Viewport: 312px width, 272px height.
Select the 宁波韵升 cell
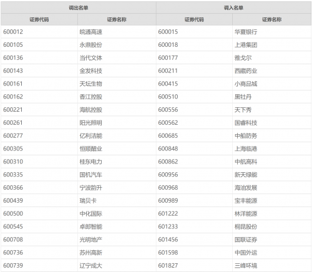click(91, 188)
